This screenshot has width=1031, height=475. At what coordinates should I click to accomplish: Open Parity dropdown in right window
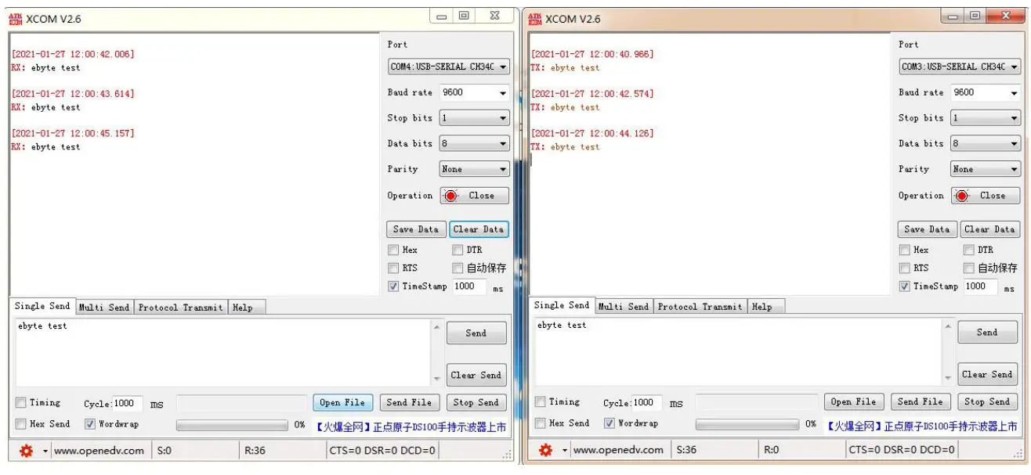coord(986,169)
